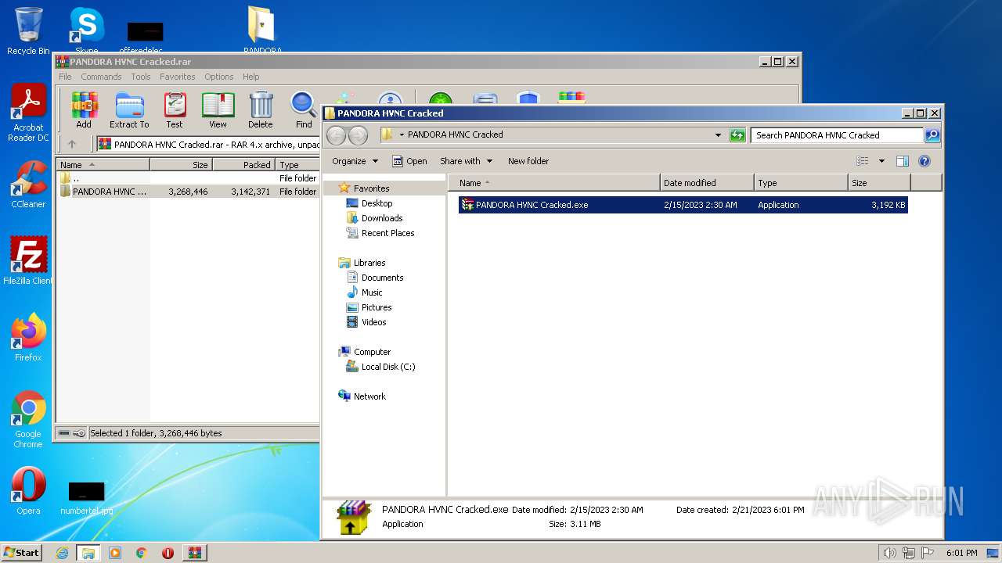The height and width of the screenshot is (563, 1002).
Task: Open the view options dropdown arrow
Action: [x=881, y=161]
